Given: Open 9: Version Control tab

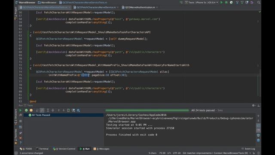Looking at the screenshot, I should click(x=64, y=149).
